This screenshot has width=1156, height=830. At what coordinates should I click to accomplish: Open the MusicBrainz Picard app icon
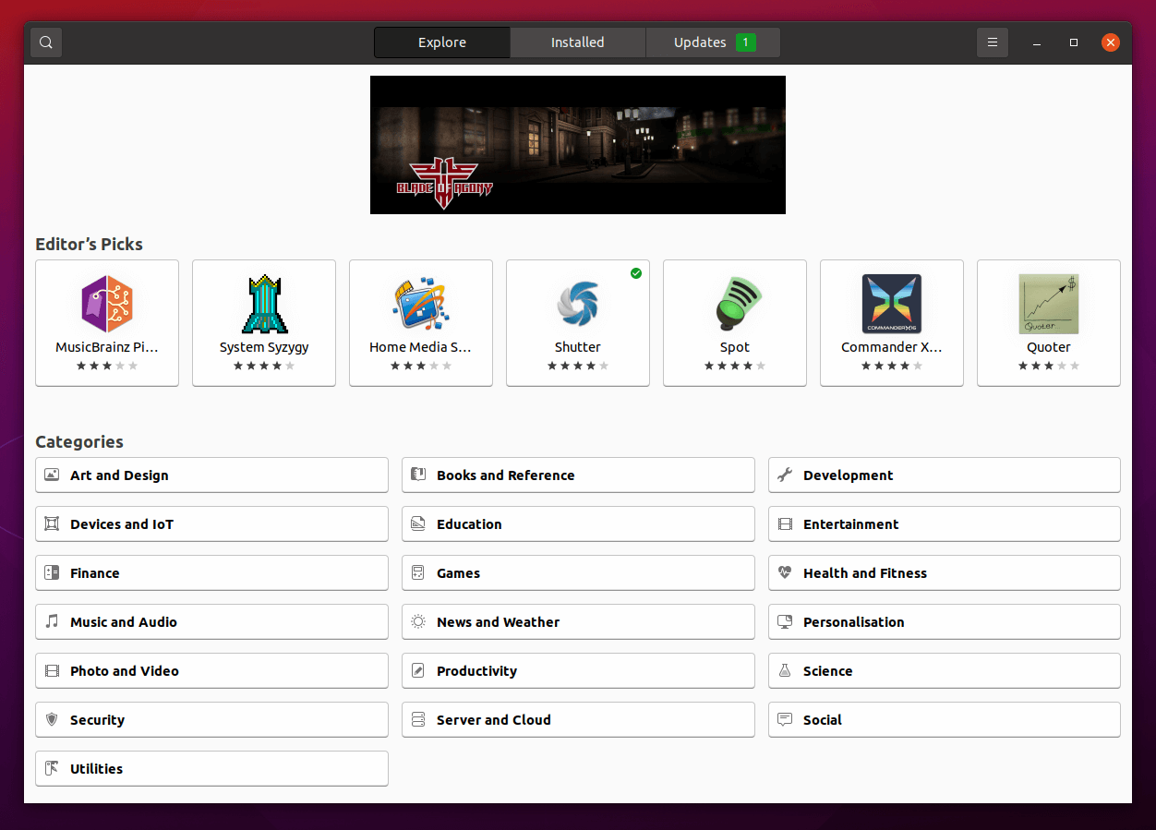(107, 304)
